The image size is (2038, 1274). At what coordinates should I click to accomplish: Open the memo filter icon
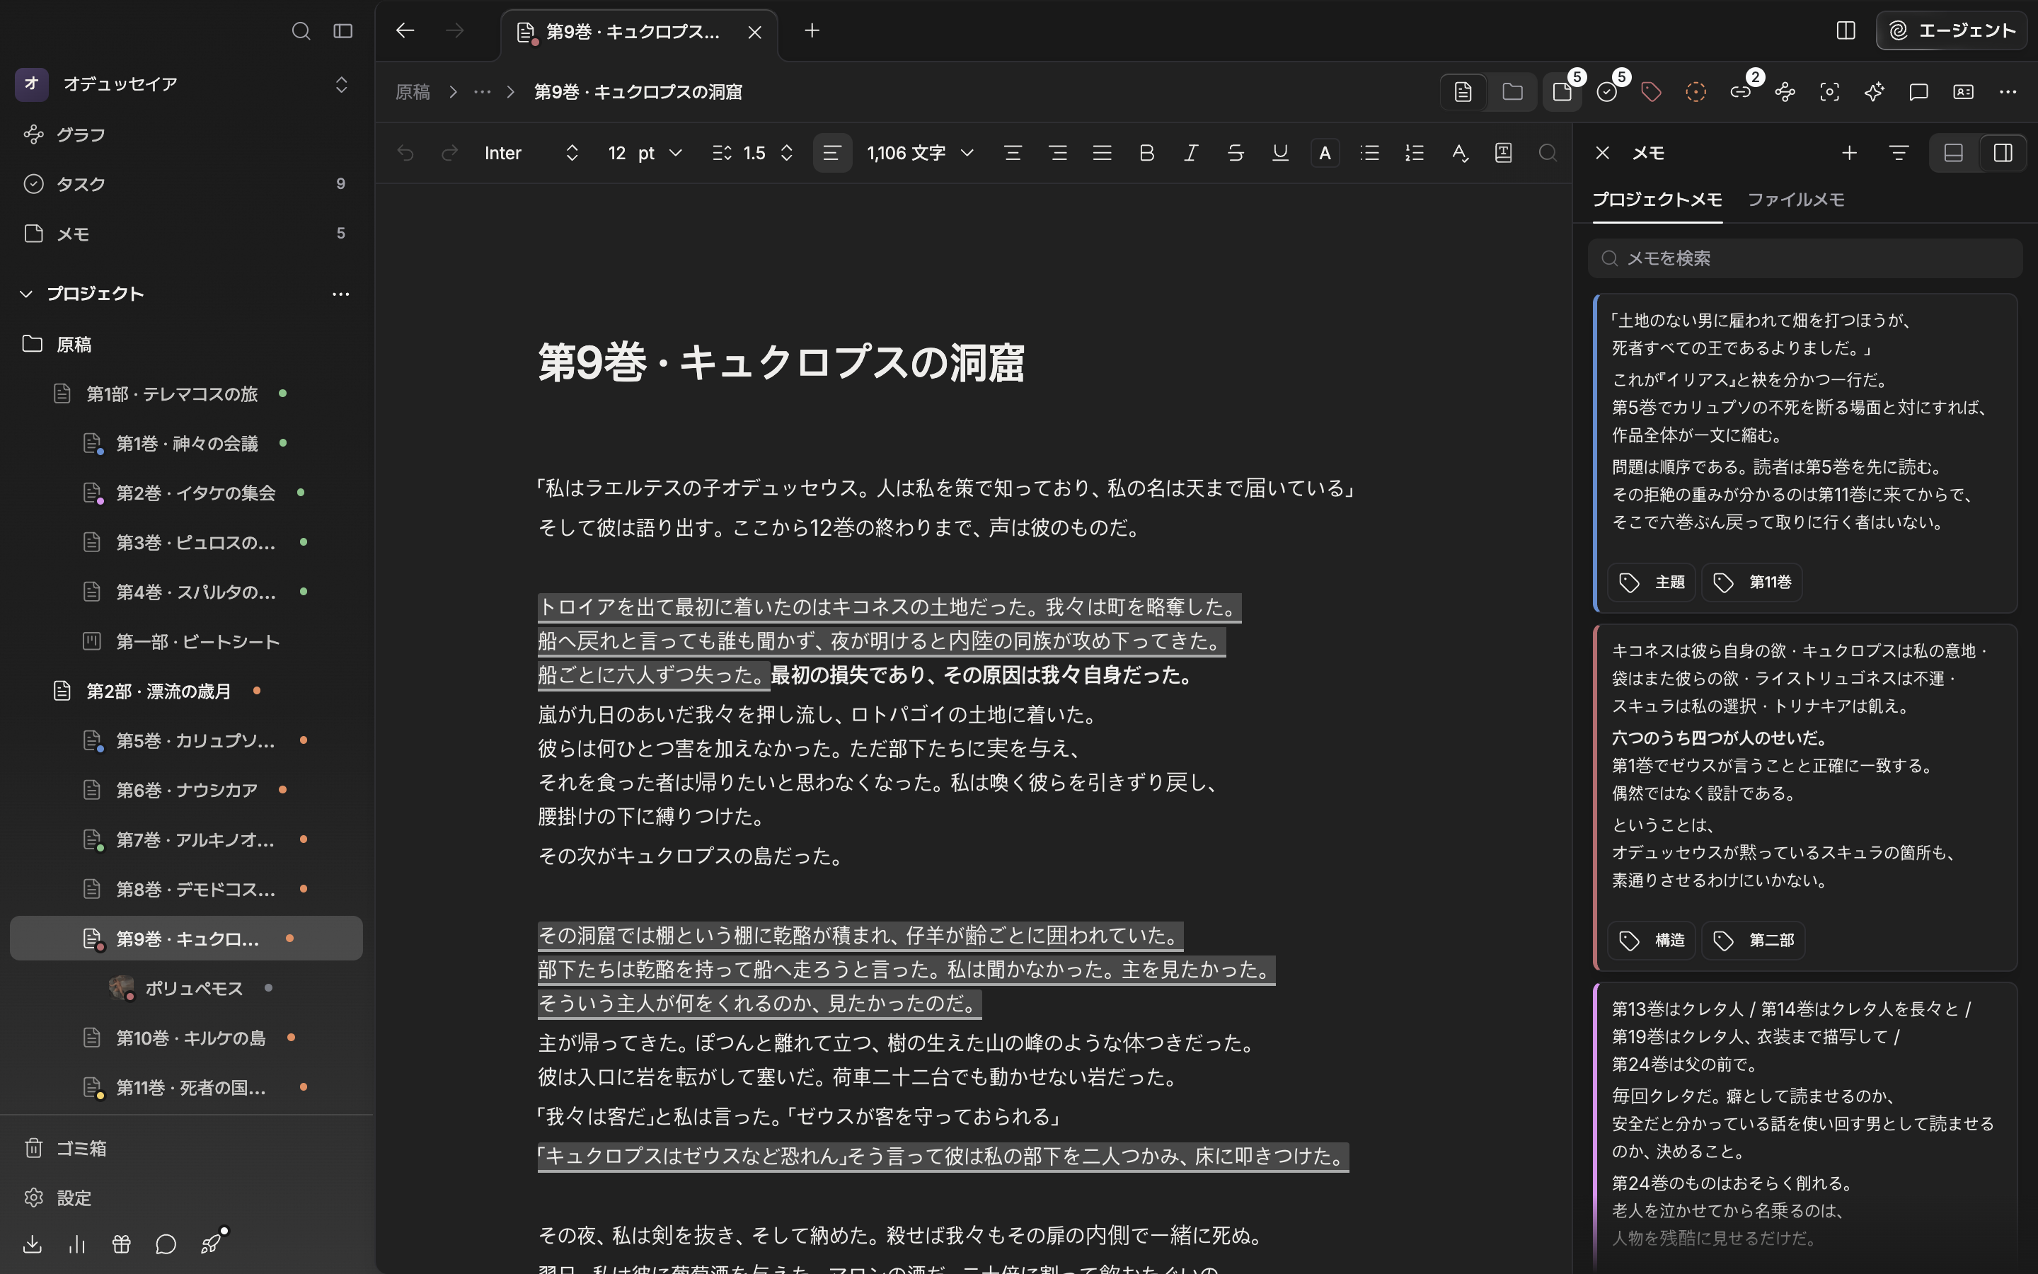coord(1898,152)
